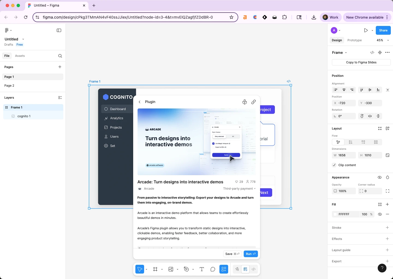393x279 pixels.
Task: Click the Share button
Action: [383, 30]
